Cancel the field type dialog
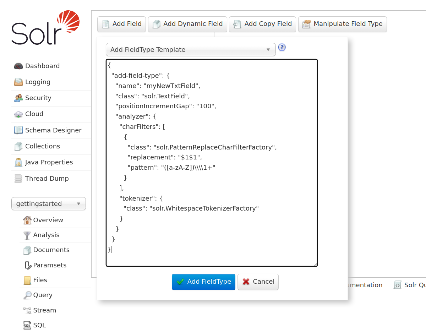 [x=258, y=282]
